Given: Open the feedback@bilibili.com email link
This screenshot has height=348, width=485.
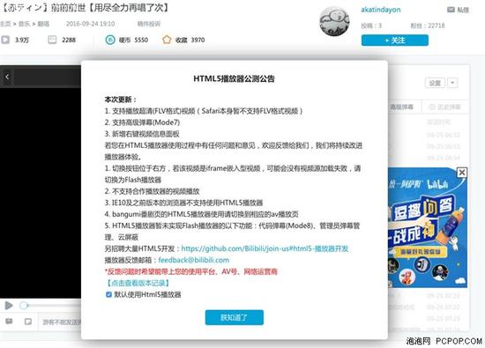Looking at the screenshot, I should [194, 260].
